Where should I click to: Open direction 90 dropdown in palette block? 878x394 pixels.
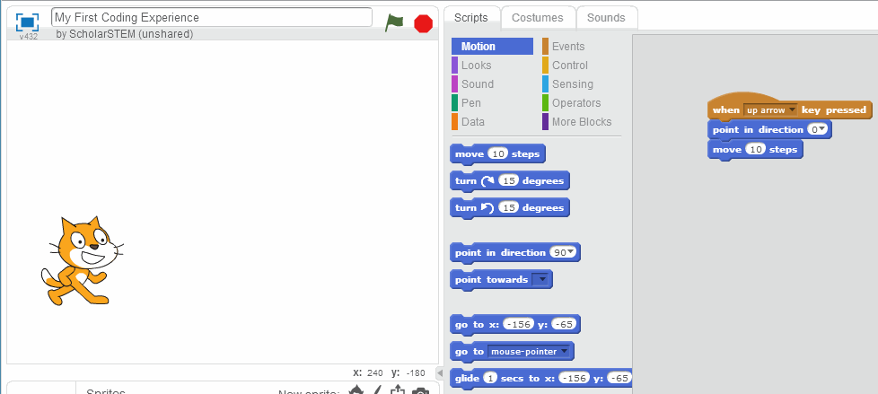(x=571, y=252)
